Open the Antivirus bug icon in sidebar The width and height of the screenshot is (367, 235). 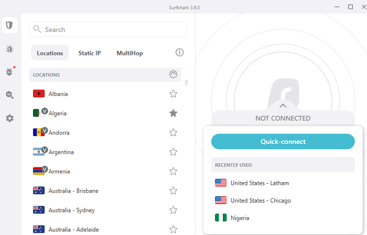click(x=9, y=72)
